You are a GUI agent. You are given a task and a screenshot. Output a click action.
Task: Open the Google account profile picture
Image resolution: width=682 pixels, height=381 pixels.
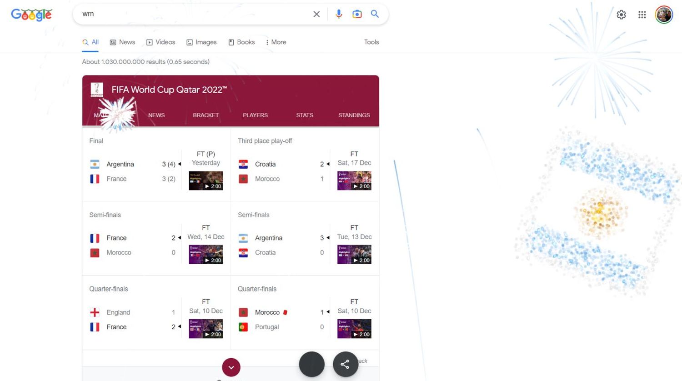[663, 15]
